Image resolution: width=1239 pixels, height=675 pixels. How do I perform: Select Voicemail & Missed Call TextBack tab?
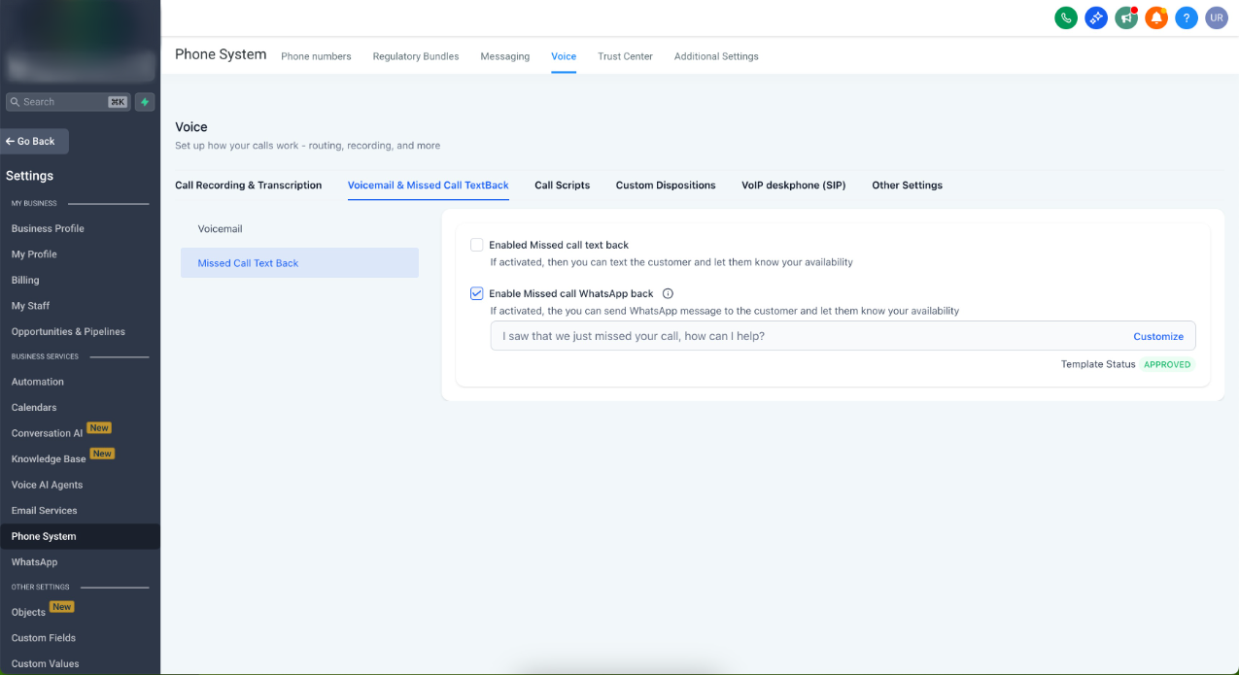click(x=429, y=186)
